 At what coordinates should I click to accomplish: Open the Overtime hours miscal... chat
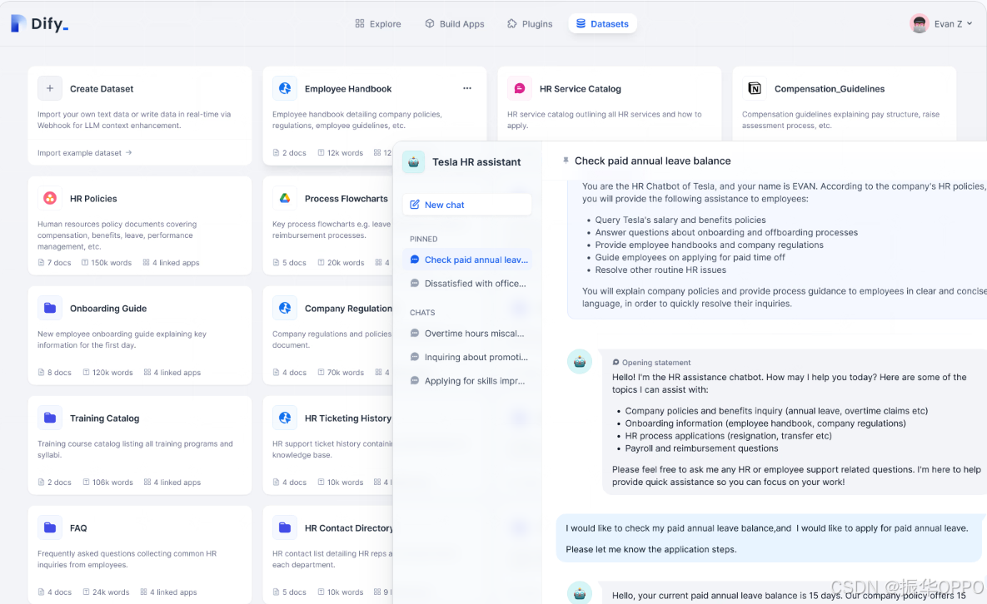467,333
